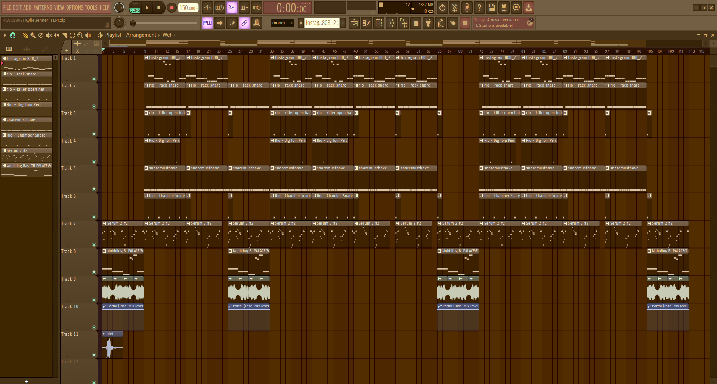The height and width of the screenshot is (384, 717).
Task: Open the Mixer icon
Action: pyautogui.click(x=391, y=23)
